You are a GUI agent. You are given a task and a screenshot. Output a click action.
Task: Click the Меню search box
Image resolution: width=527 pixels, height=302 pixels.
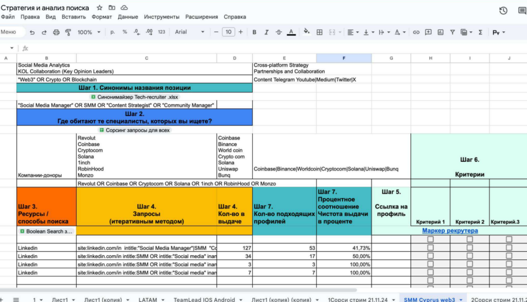click(12, 32)
